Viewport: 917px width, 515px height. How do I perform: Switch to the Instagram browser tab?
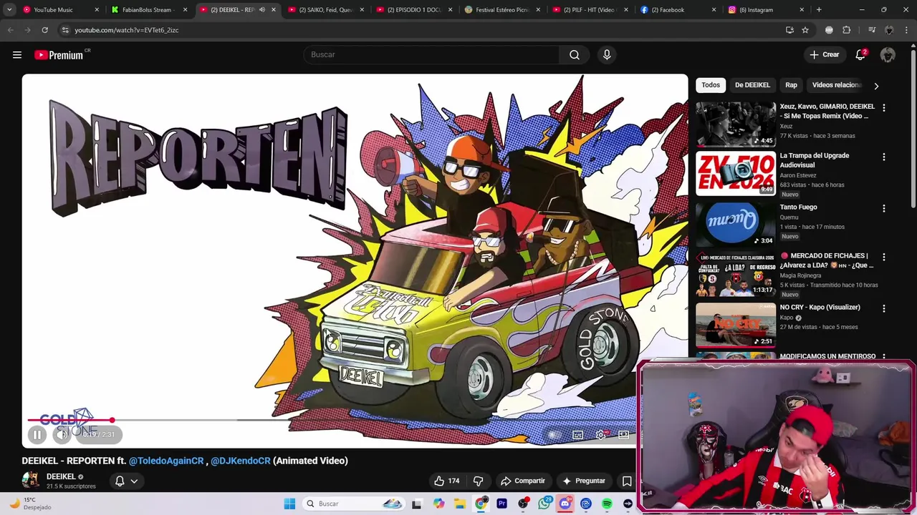765,10
